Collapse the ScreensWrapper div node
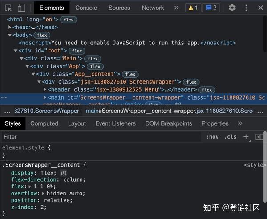 coord(39,82)
